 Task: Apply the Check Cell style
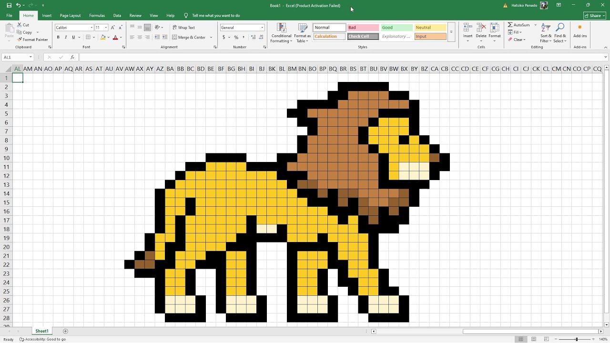[363, 36]
